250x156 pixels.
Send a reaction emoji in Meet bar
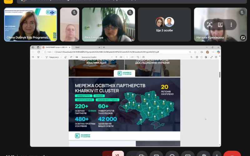click(172, 154)
